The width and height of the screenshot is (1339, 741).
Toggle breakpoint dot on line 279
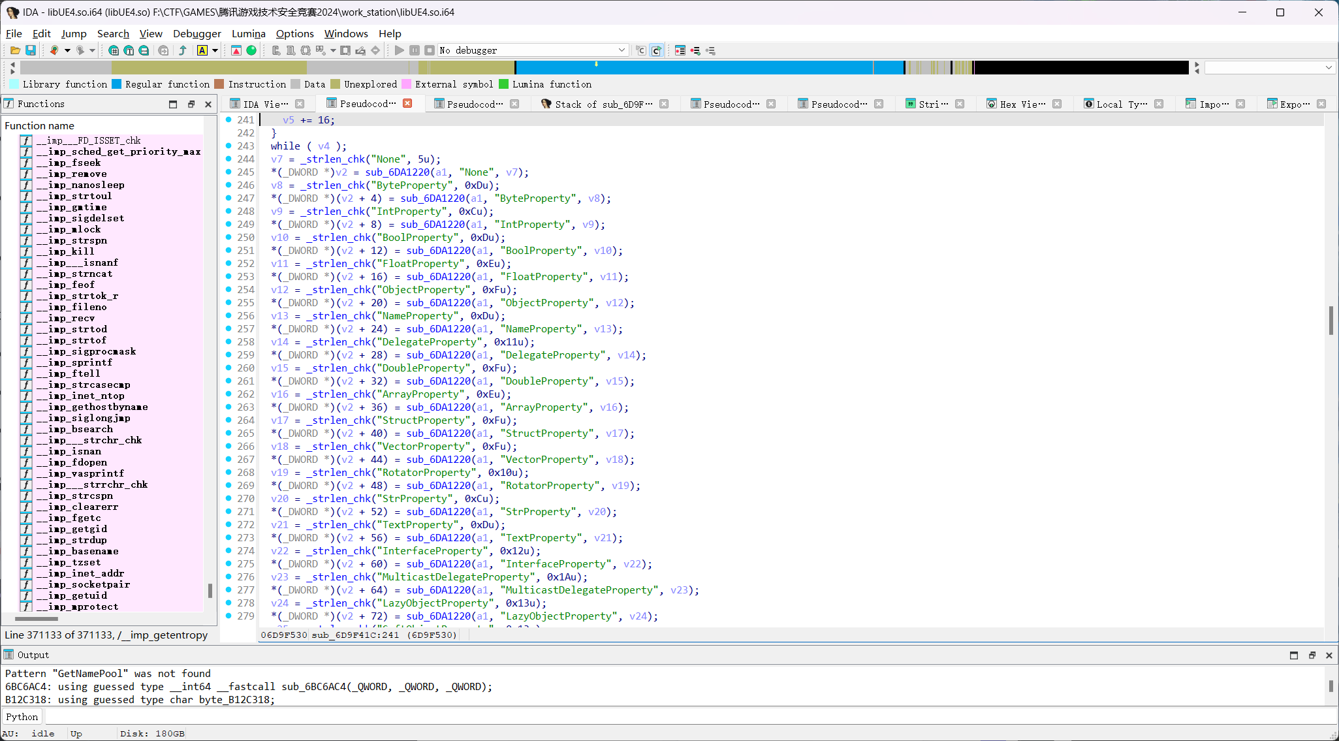[228, 616]
